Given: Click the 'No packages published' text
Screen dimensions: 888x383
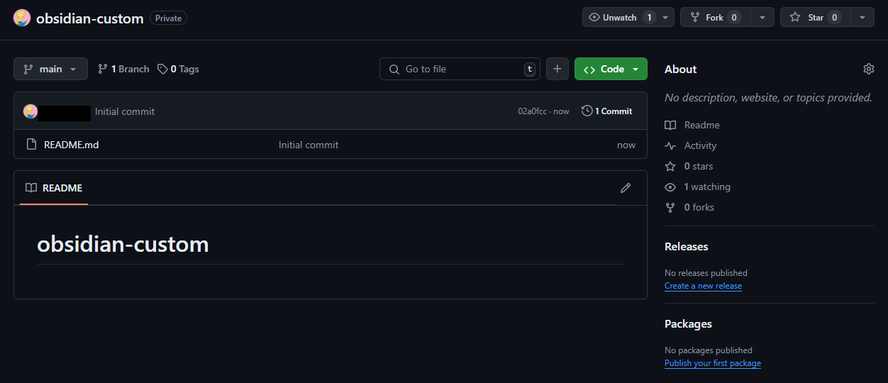Looking at the screenshot, I should (x=709, y=350).
